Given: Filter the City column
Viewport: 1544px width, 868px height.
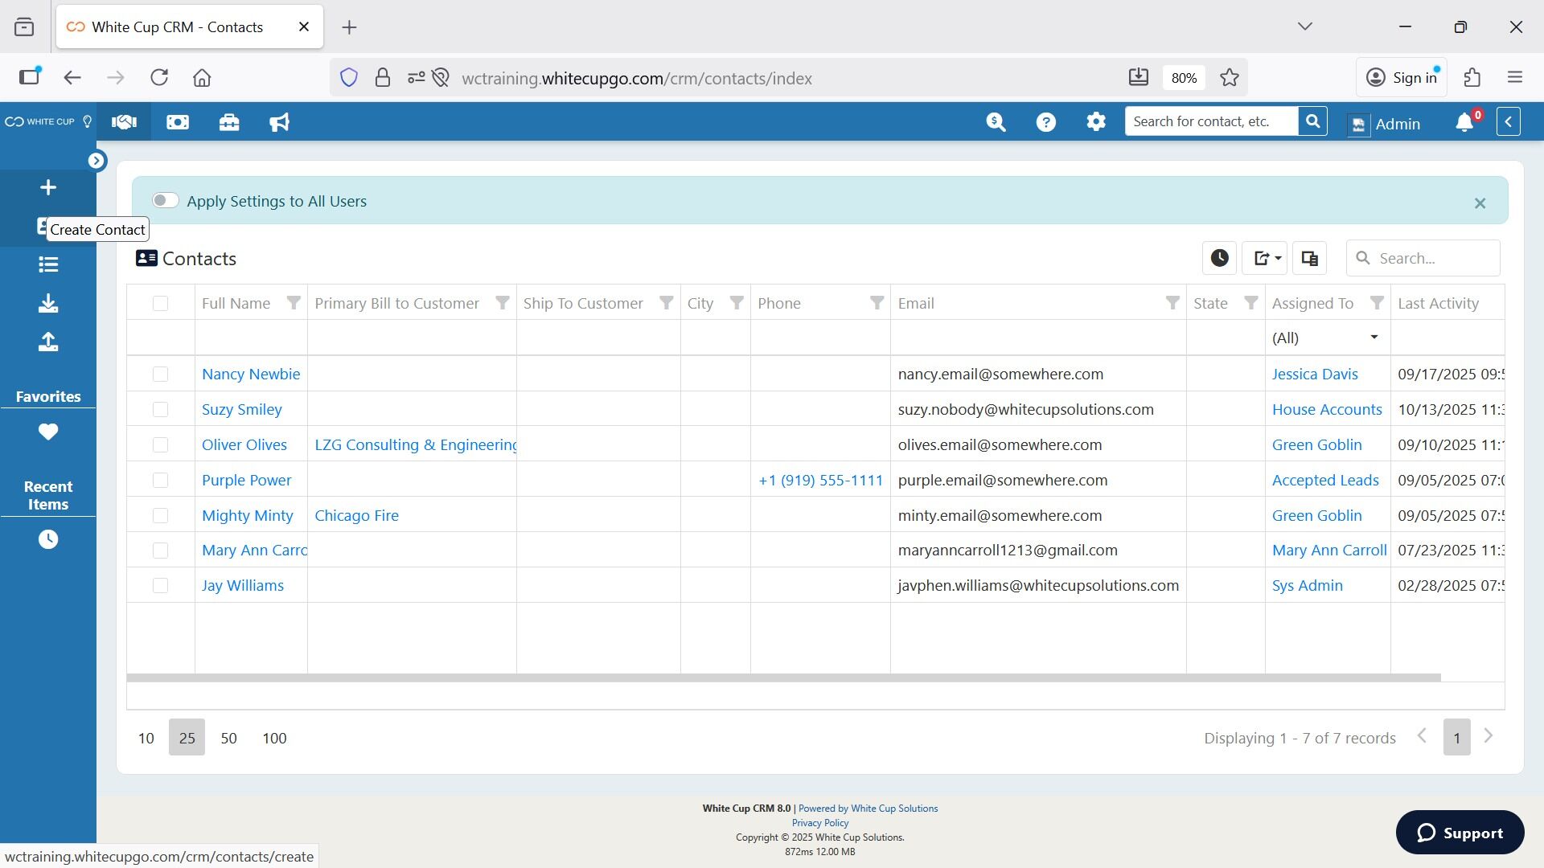Looking at the screenshot, I should pyautogui.click(x=737, y=303).
